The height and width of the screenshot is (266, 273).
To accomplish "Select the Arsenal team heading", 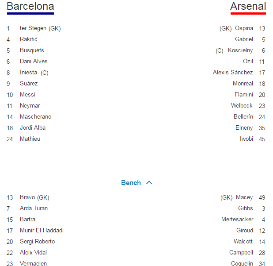I will point(248,6).
